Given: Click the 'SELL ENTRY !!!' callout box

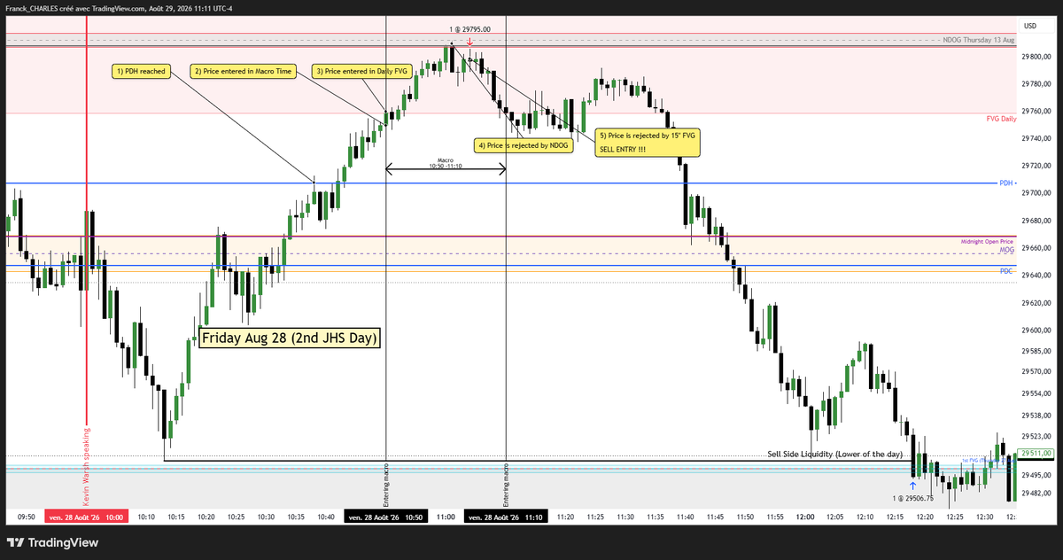Looking at the screenshot, I should [x=648, y=142].
